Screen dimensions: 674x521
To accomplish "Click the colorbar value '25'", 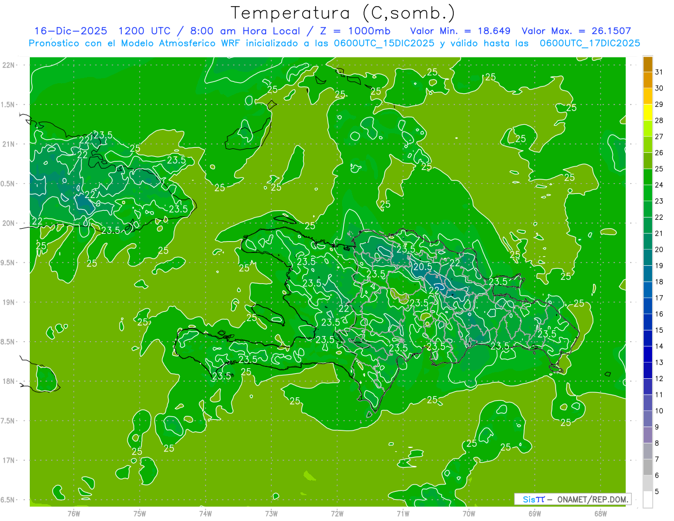I will pyautogui.click(x=659, y=169).
